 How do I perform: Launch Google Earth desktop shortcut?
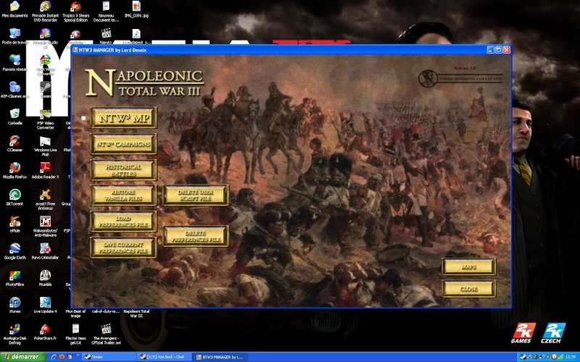coord(14,251)
